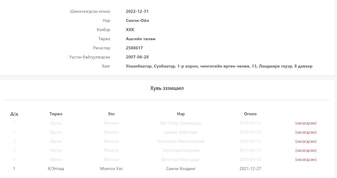Click the Огноо column header
The image size is (337, 178).
(250, 114)
